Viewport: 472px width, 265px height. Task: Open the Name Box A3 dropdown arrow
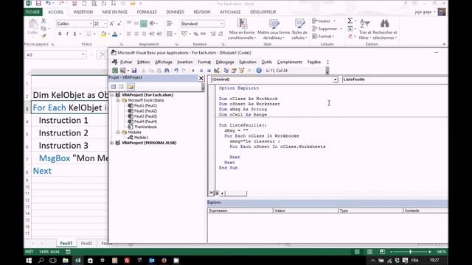[83, 54]
